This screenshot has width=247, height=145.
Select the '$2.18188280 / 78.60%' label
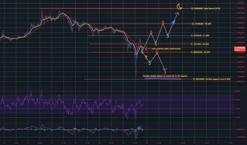click(x=201, y=24)
